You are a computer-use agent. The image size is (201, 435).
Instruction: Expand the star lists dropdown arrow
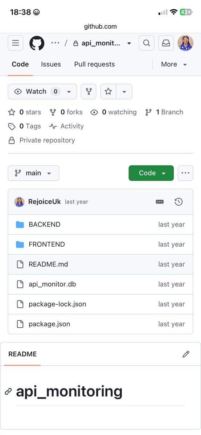coord(124,91)
